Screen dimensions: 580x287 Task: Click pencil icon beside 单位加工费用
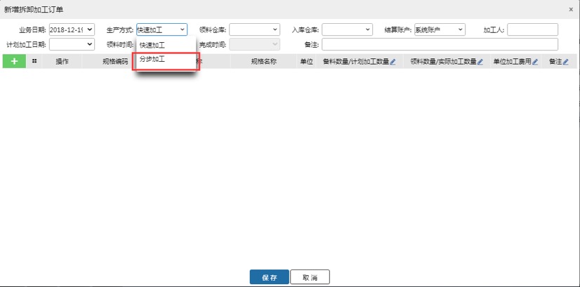535,62
